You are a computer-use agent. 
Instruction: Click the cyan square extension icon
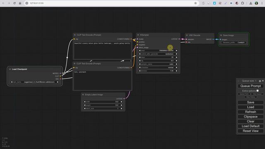click(x=214, y=3)
